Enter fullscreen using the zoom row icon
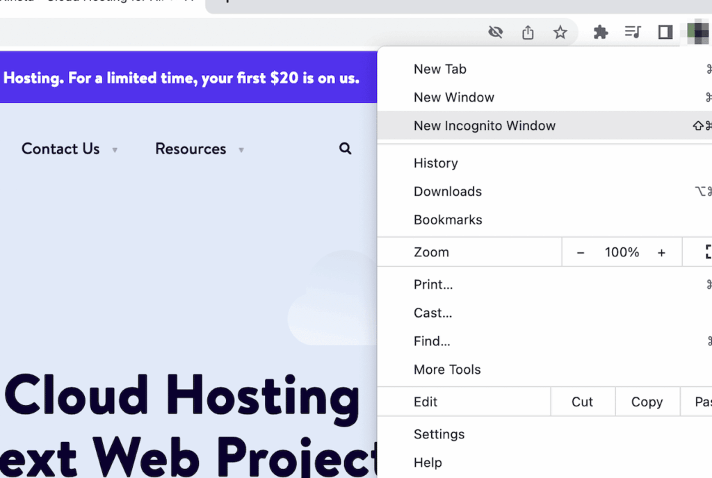The height and width of the screenshot is (478, 712). pos(707,252)
